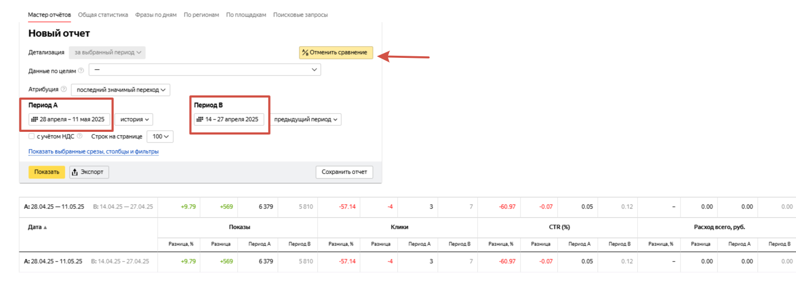Open the Атрибуция dropdown последний значимый переход
This screenshot has width=796, height=283.
(x=121, y=90)
